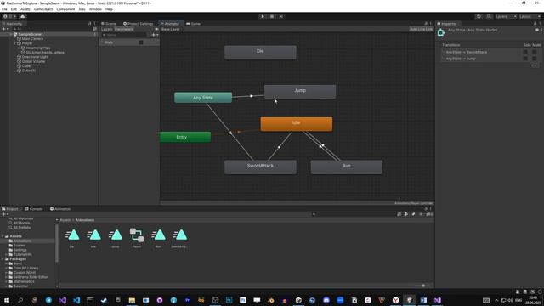Open the add parameter plus dropdown in the Animator
Screen dimensions: 544x306
[155, 35]
